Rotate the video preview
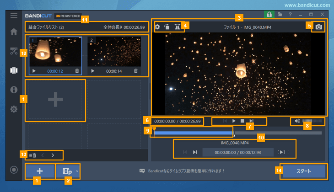The image size is (334, 192). click(x=167, y=27)
